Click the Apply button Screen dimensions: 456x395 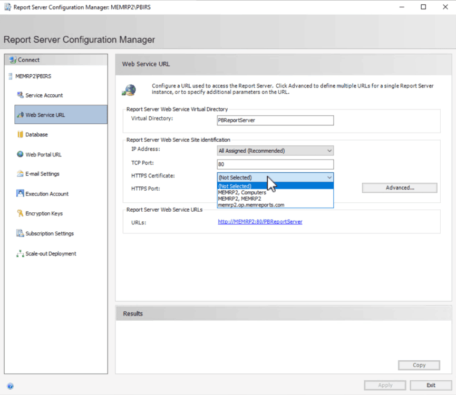[385, 385]
